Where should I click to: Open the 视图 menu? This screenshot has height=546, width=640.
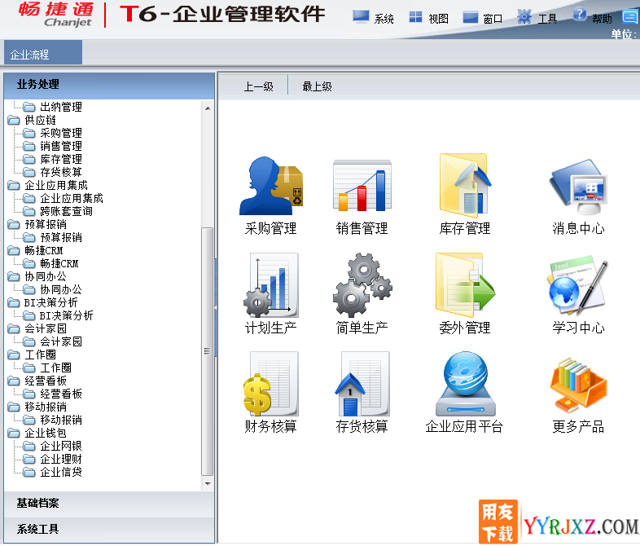pyautogui.click(x=428, y=18)
